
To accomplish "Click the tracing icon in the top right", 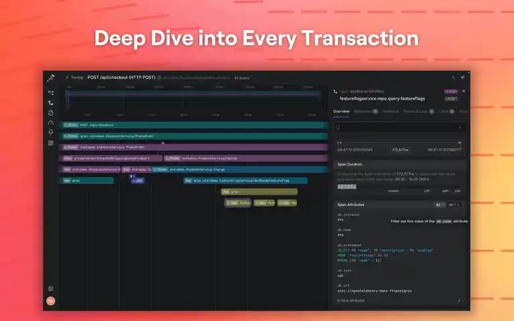I will pyautogui.click(x=453, y=78).
